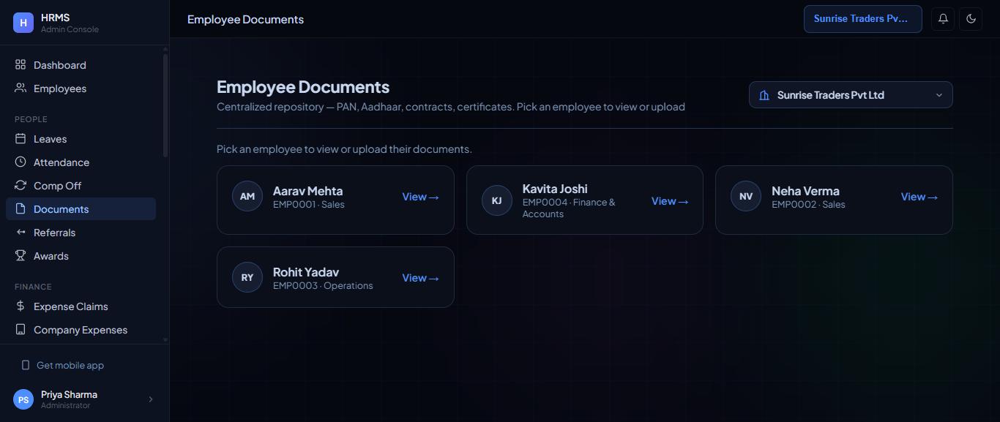The image size is (1000, 422).
Task: Open Attendance from the sidebar
Action: pyautogui.click(x=81, y=162)
